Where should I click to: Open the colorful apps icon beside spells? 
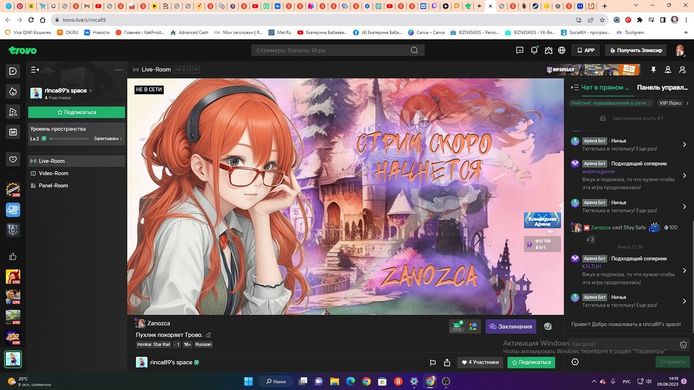tap(473, 326)
